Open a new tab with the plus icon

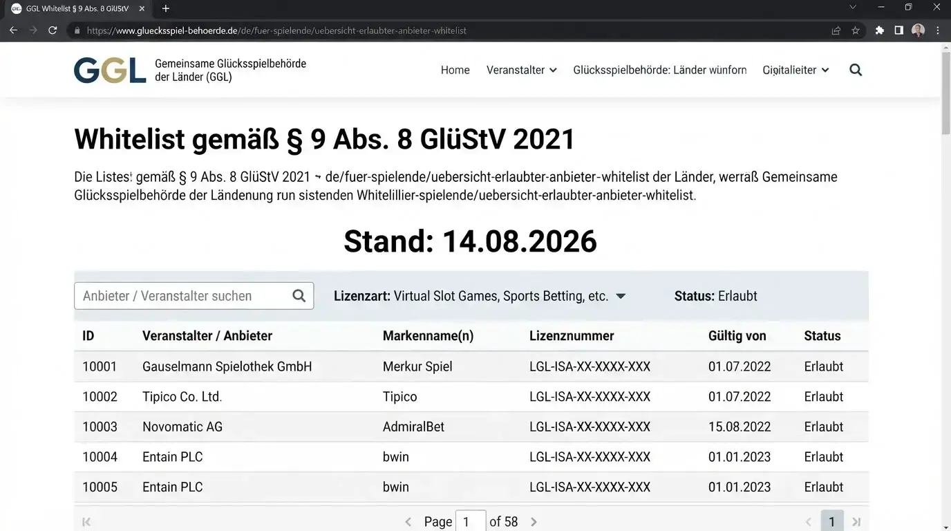tap(166, 8)
